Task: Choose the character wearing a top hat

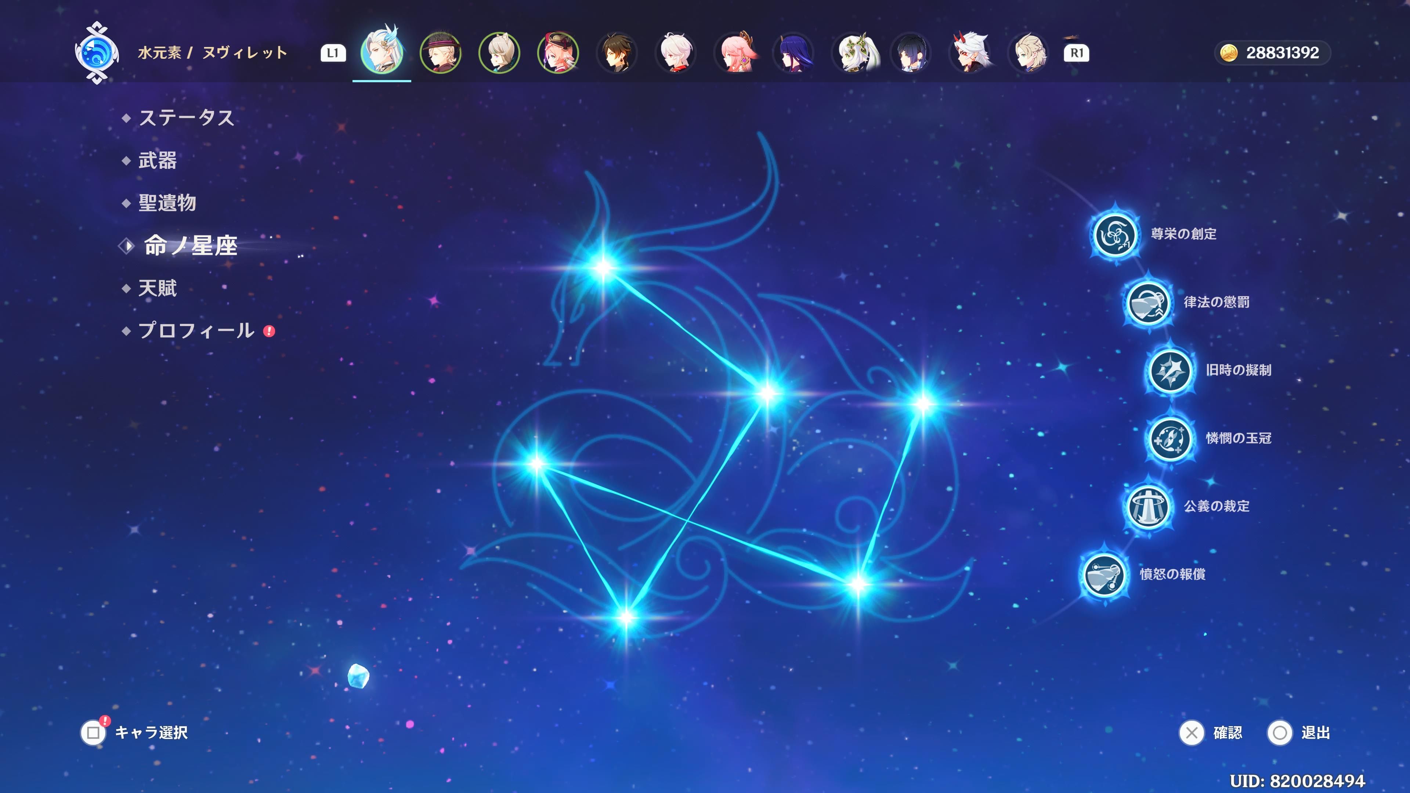Action: 440,53
